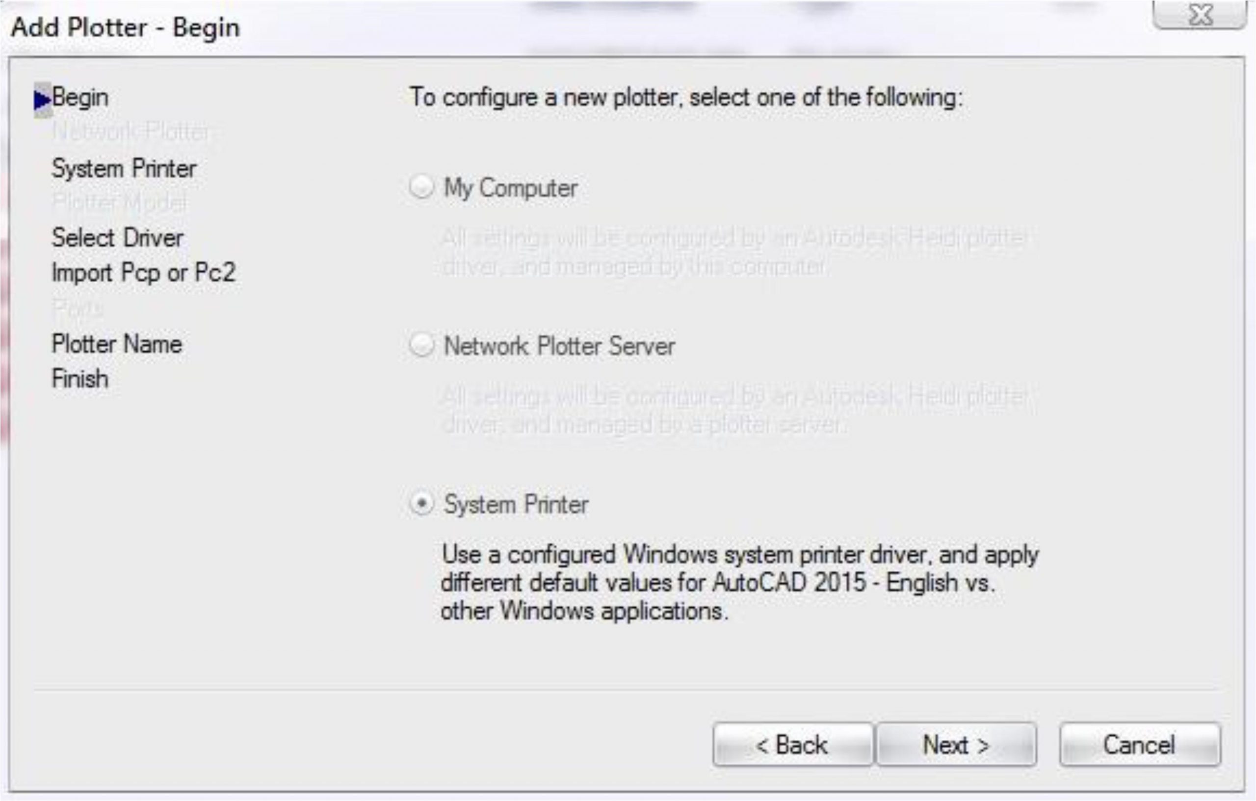
Task: Close the Add Plotter dialog
Action: tap(1199, 16)
